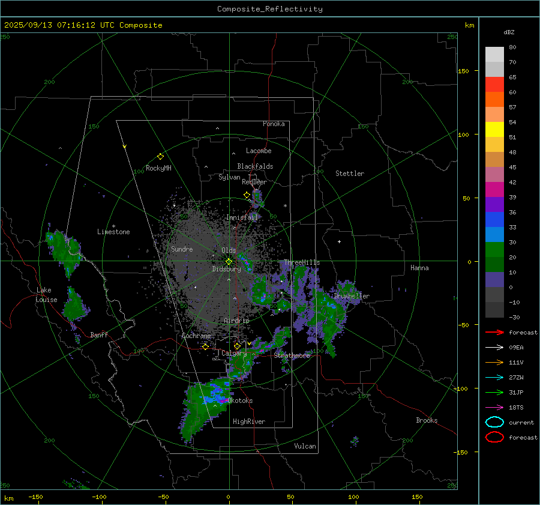Select the bright green 30-20 dBZ swatch
This screenshot has height=505, width=540.
pyautogui.click(x=494, y=250)
